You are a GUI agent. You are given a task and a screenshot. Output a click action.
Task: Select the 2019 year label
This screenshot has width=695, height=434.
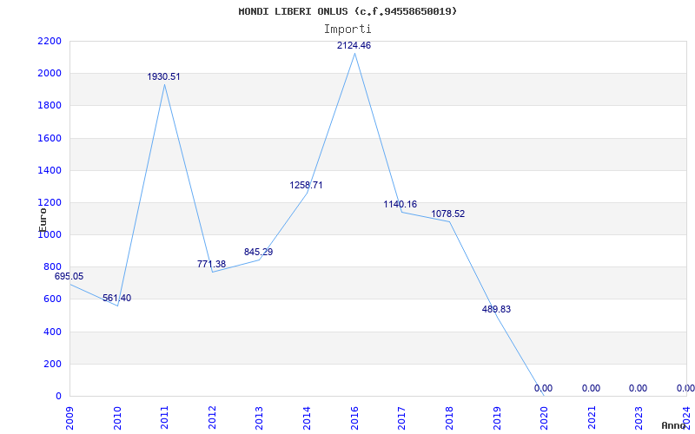click(496, 418)
